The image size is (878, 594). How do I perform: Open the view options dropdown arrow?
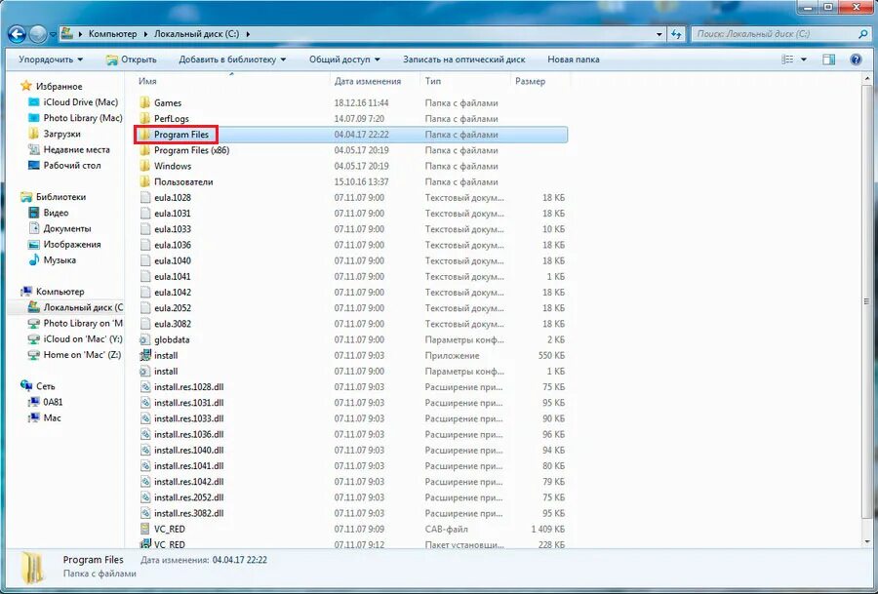(804, 59)
